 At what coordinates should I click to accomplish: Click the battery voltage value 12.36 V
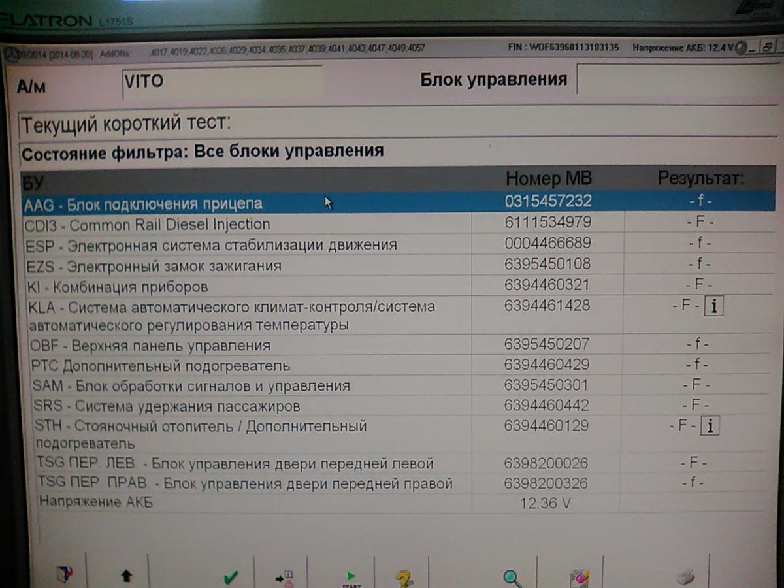pyautogui.click(x=547, y=504)
